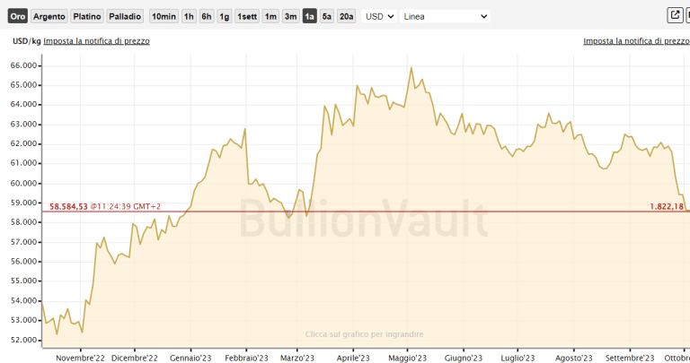Select the 1m time range
Image resolution: width=690 pixels, height=363 pixels.
(270, 16)
